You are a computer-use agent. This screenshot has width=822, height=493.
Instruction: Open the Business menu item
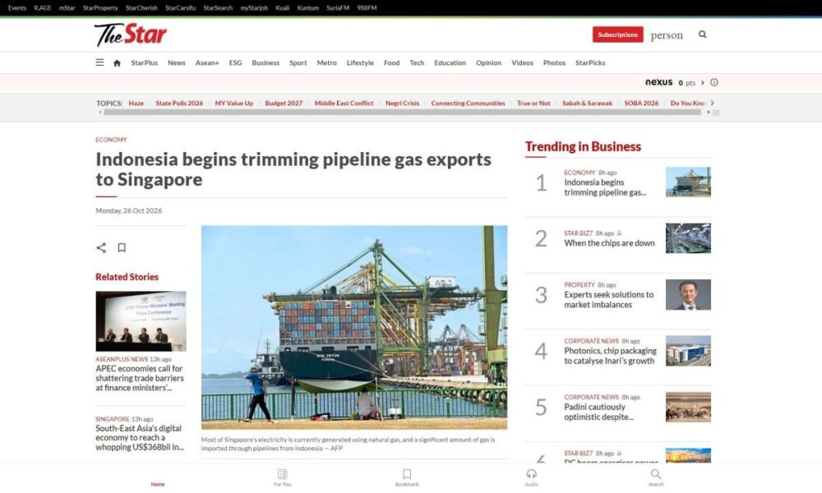coord(266,63)
